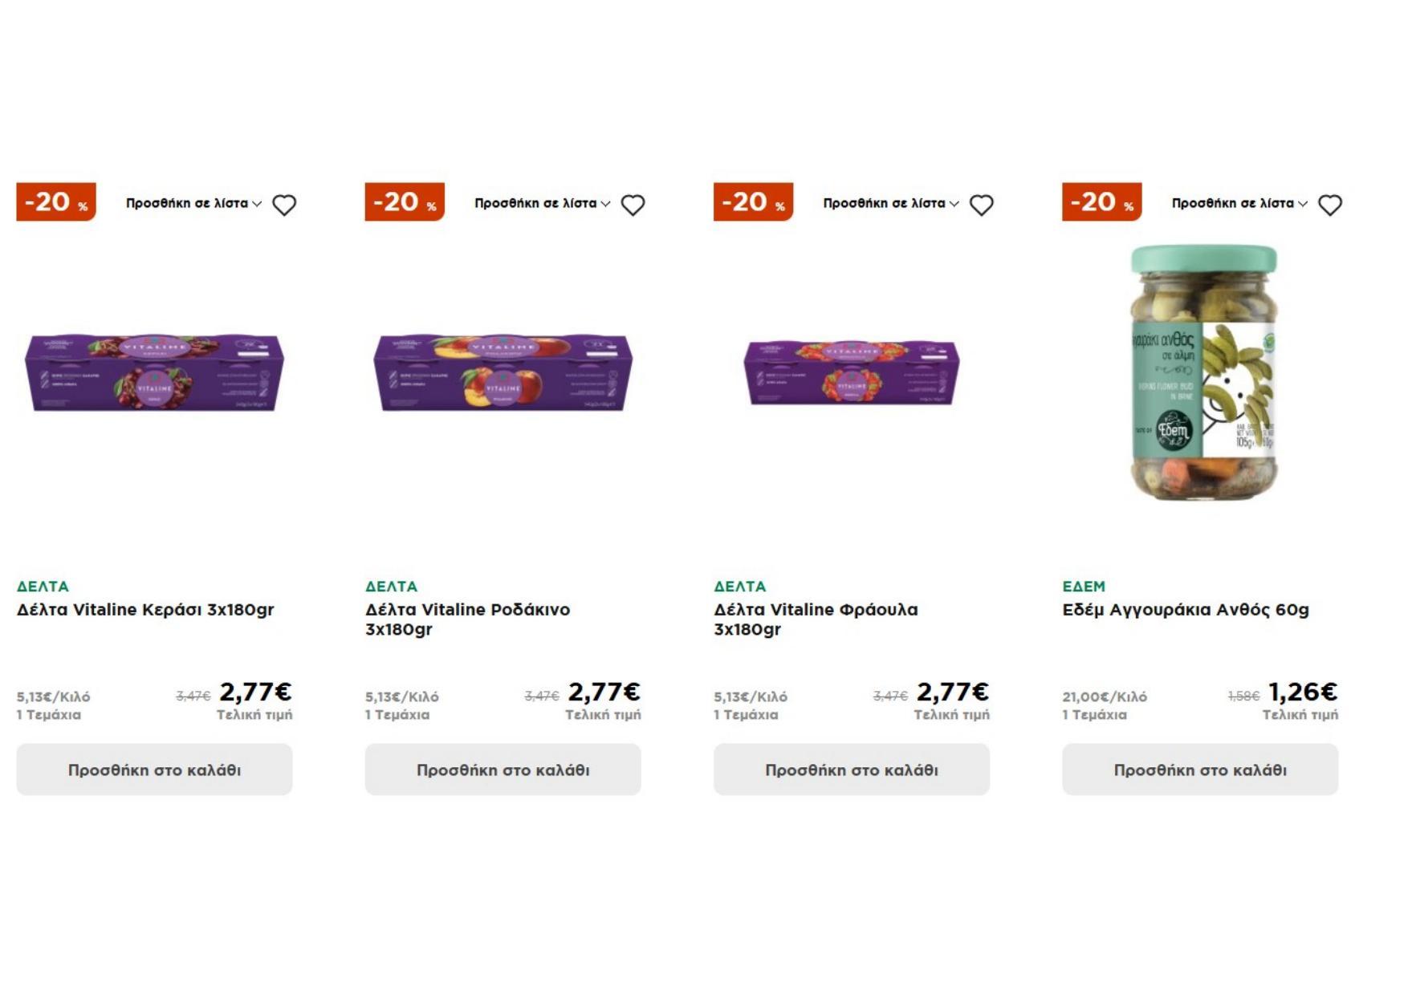Open the Vitaline Κεράσι product image
1408x995 pixels.
click(x=154, y=373)
